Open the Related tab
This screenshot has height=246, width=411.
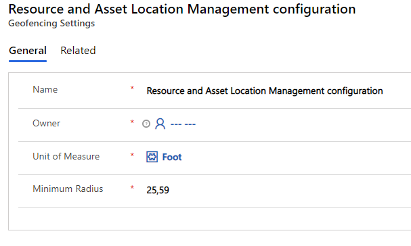tap(78, 51)
